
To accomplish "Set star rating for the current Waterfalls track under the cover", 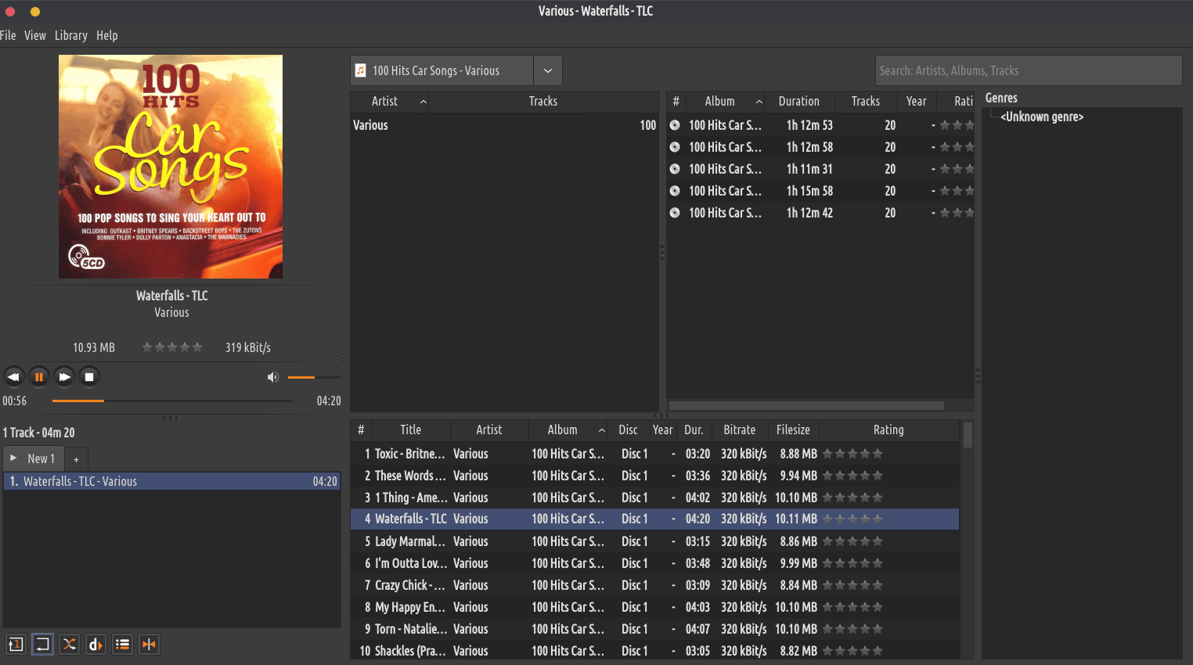I will click(172, 347).
